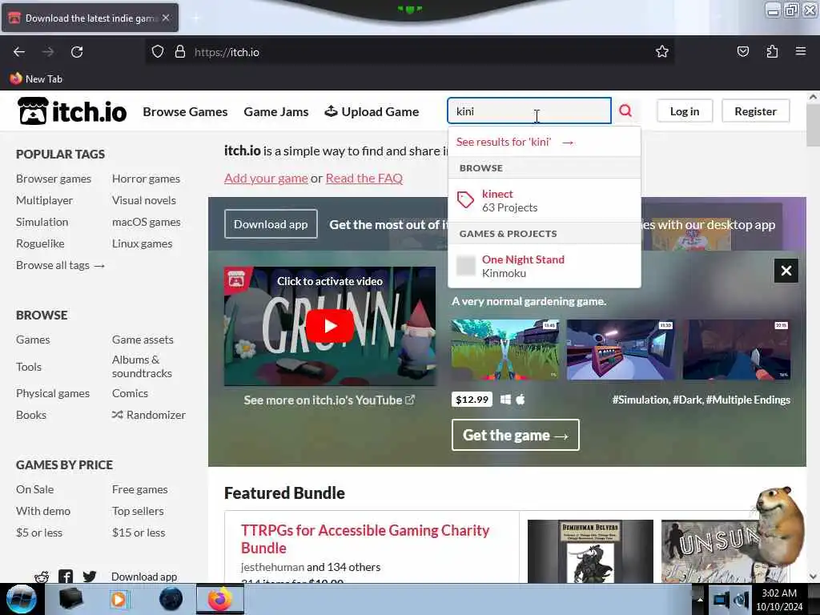Open the kinect tag suggestion
The image size is (820, 615).
[545, 200]
